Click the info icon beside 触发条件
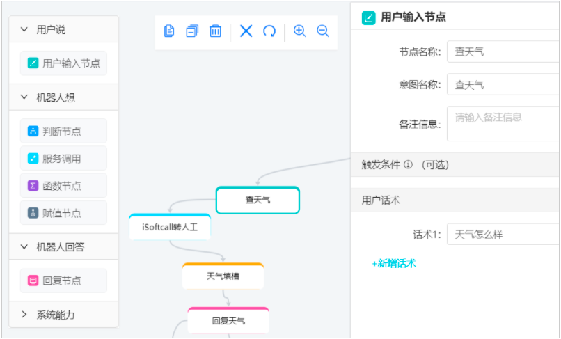Image resolution: width=561 pixels, height=339 pixels. tap(409, 165)
